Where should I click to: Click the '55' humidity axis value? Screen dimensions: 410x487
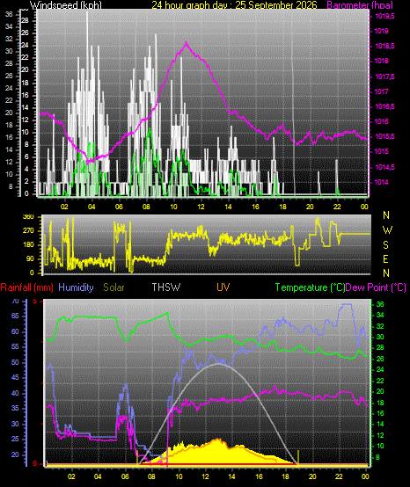(x=15, y=347)
